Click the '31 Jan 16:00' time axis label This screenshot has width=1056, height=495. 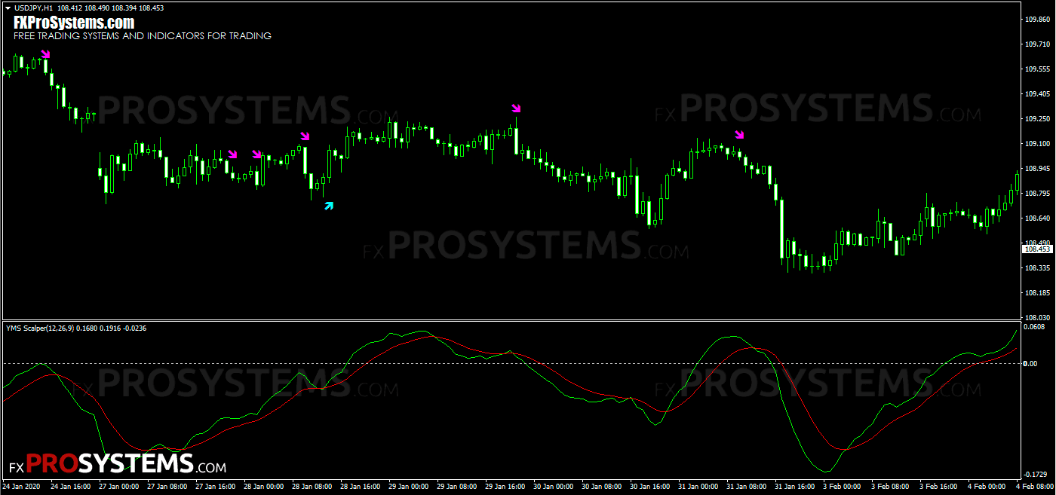794,487
